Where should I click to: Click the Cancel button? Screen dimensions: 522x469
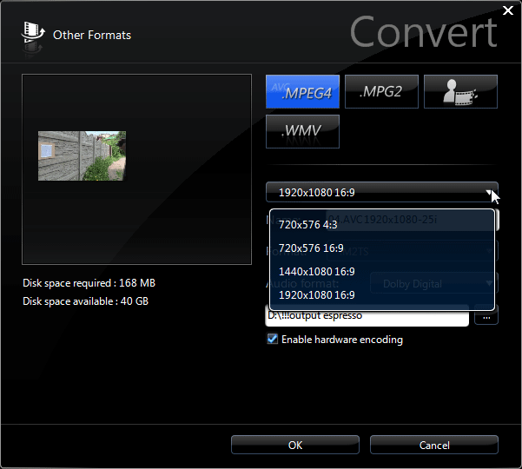(434, 445)
